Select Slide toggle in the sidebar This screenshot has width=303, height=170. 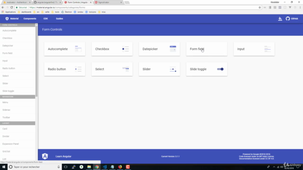click(18, 91)
